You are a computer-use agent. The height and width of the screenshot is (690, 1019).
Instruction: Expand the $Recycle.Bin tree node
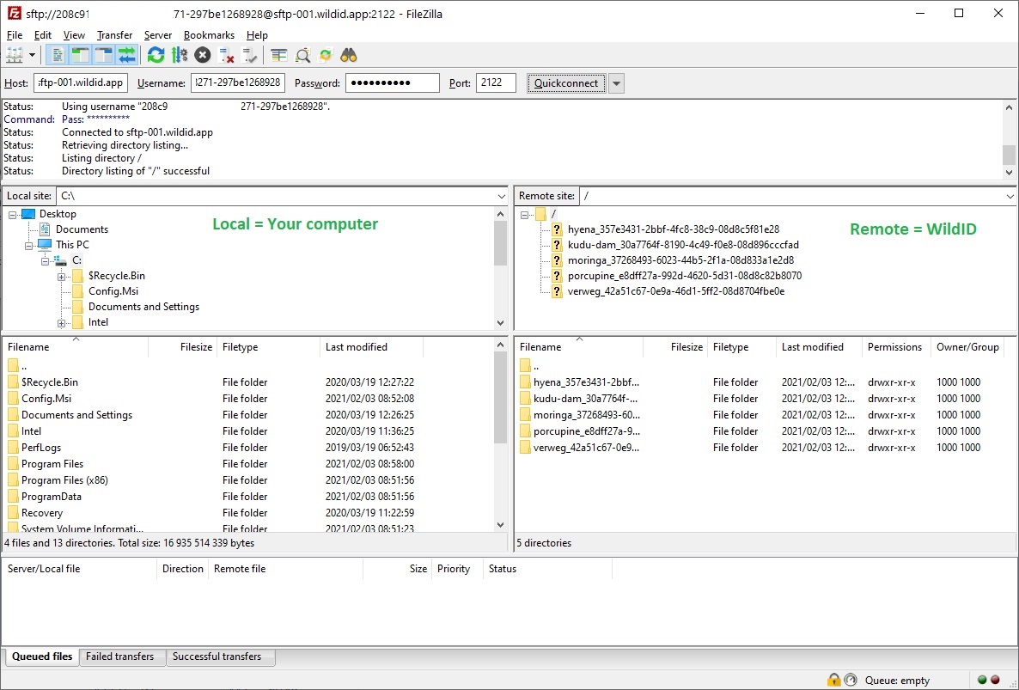coord(61,277)
